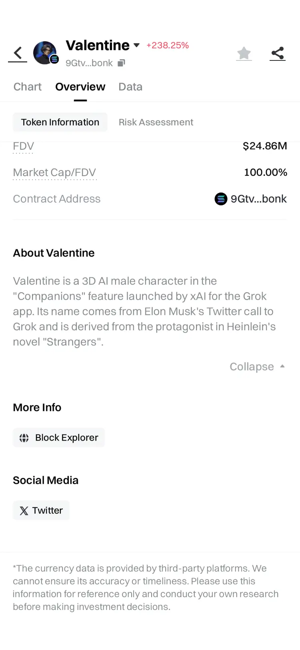Open the Data tab
The image size is (300, 650).
[x=130, y=87]
